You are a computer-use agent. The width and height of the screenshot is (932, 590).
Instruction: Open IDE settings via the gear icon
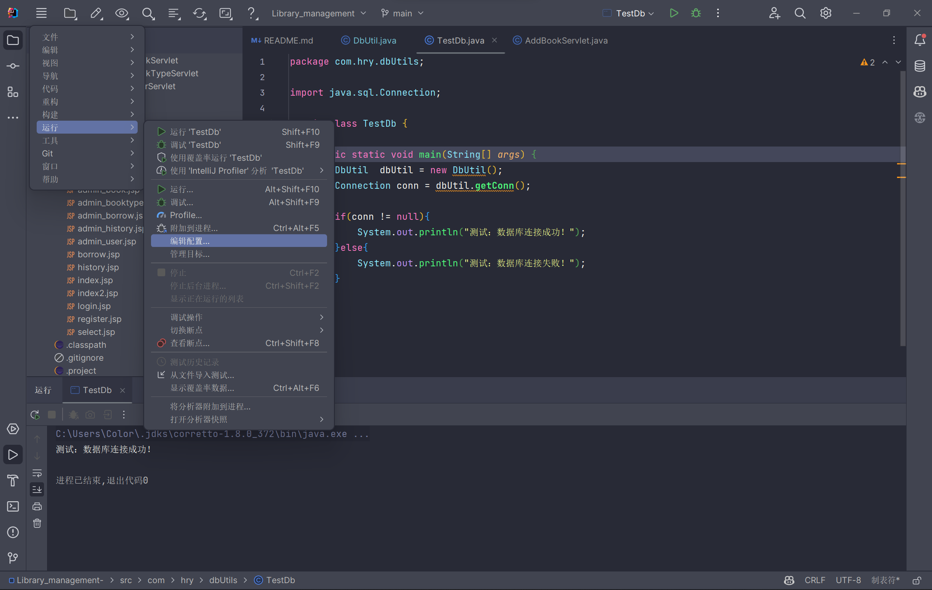[826, 13]
